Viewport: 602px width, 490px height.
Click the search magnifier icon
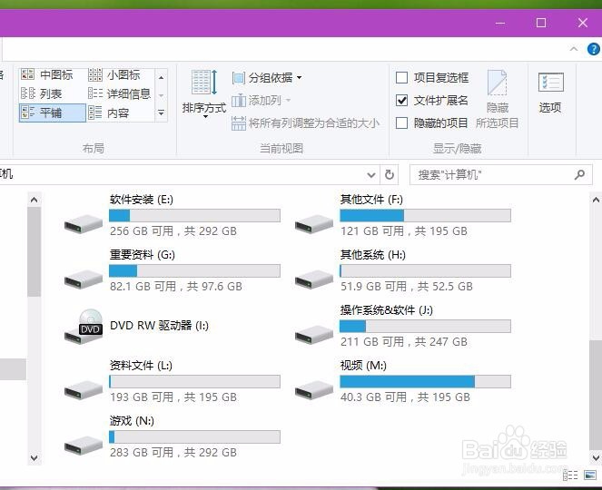pos(579,175)
